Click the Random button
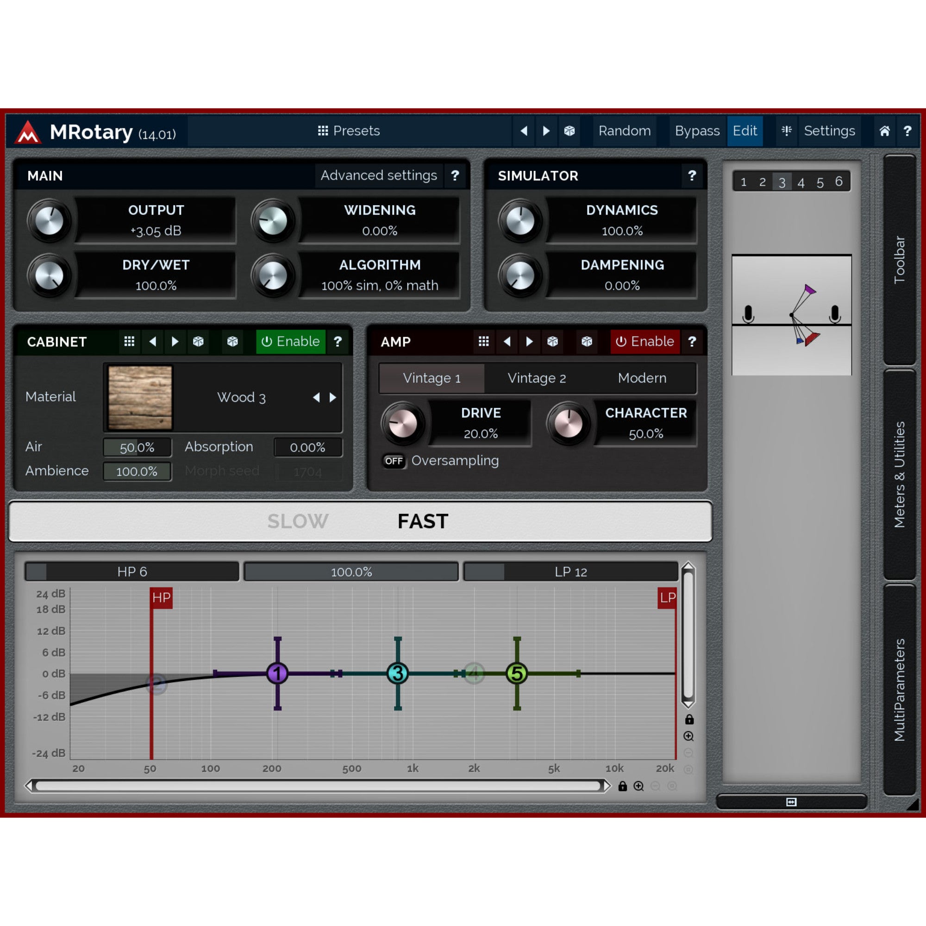Screen dimensions: 926x926 point(624,131)
